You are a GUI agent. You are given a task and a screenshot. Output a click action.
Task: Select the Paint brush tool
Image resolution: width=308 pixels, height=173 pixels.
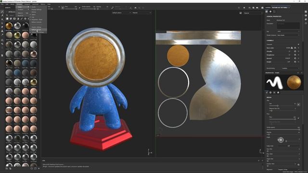coord(2,12)
